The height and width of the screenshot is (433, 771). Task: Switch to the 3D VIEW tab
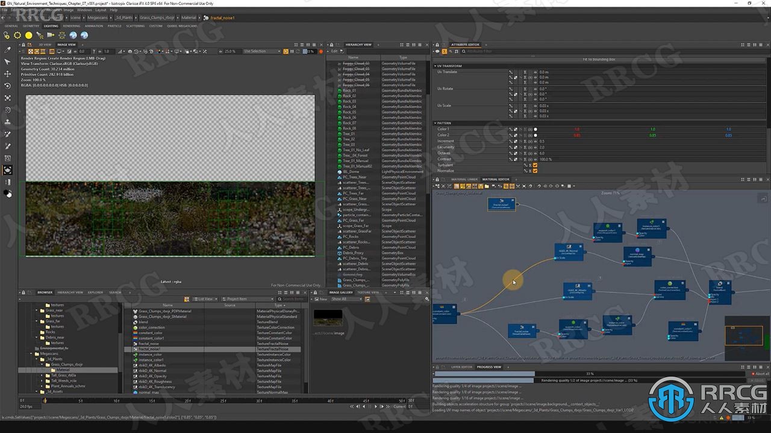[45, 45]
